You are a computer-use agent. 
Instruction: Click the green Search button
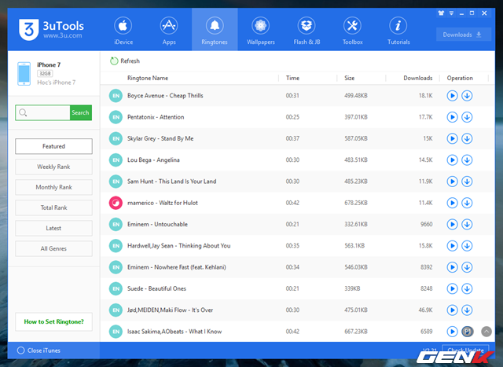[80, 112]
